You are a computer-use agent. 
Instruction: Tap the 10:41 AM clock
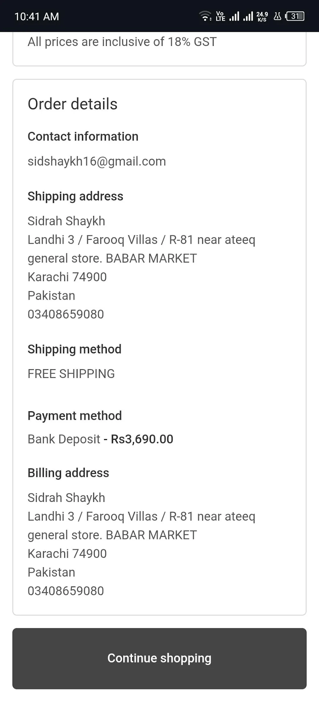(x=37, y=17)
